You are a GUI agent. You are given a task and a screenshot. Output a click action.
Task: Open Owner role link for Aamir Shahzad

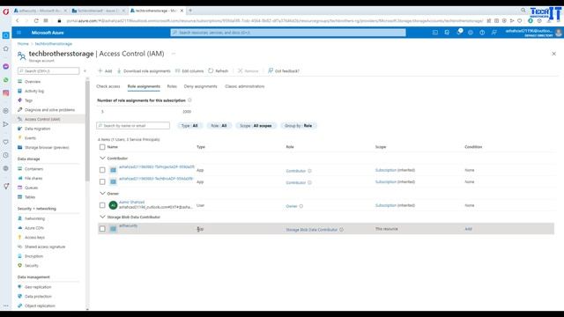coord(292,206)
